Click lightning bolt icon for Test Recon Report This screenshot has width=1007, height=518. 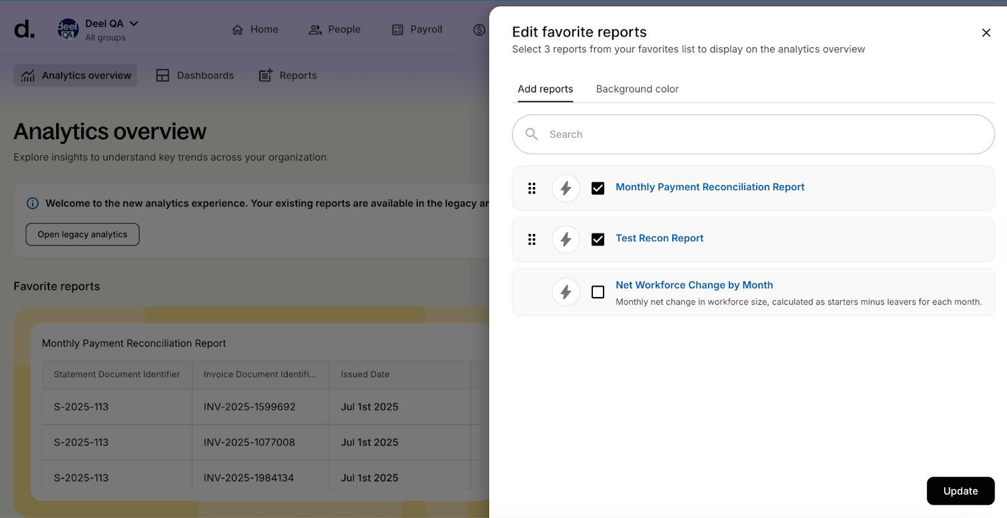[566, 239]
